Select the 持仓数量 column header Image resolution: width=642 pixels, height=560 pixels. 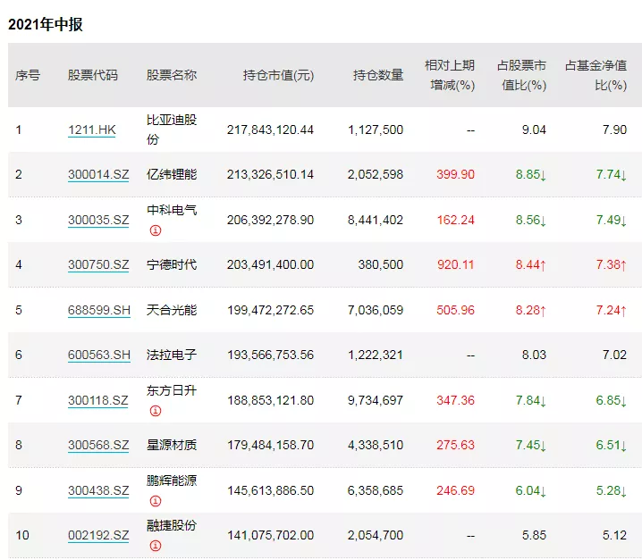click(x=377, y=75)
